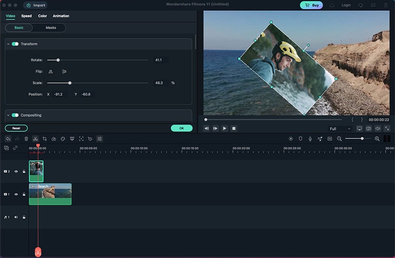The height and width of the screenshot is (258, 395).
Task: Lock video track 2
Action: point(24,171)
